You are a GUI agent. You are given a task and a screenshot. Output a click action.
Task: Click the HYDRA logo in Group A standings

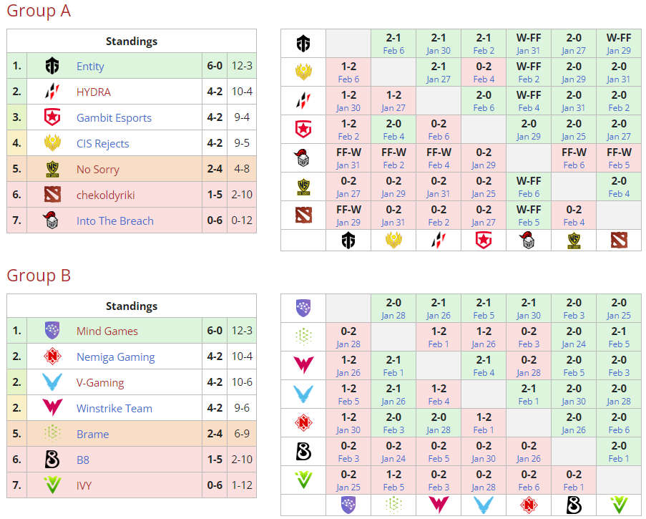(x=52, y=92)
